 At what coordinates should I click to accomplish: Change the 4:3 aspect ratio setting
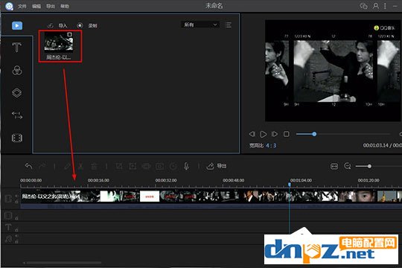271,145
